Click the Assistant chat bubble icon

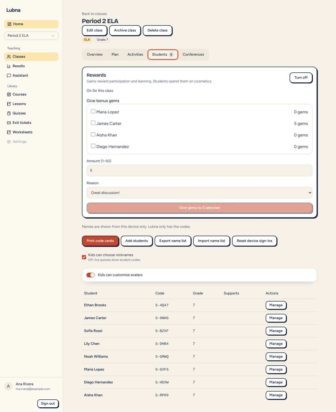(x=9, y=76)
